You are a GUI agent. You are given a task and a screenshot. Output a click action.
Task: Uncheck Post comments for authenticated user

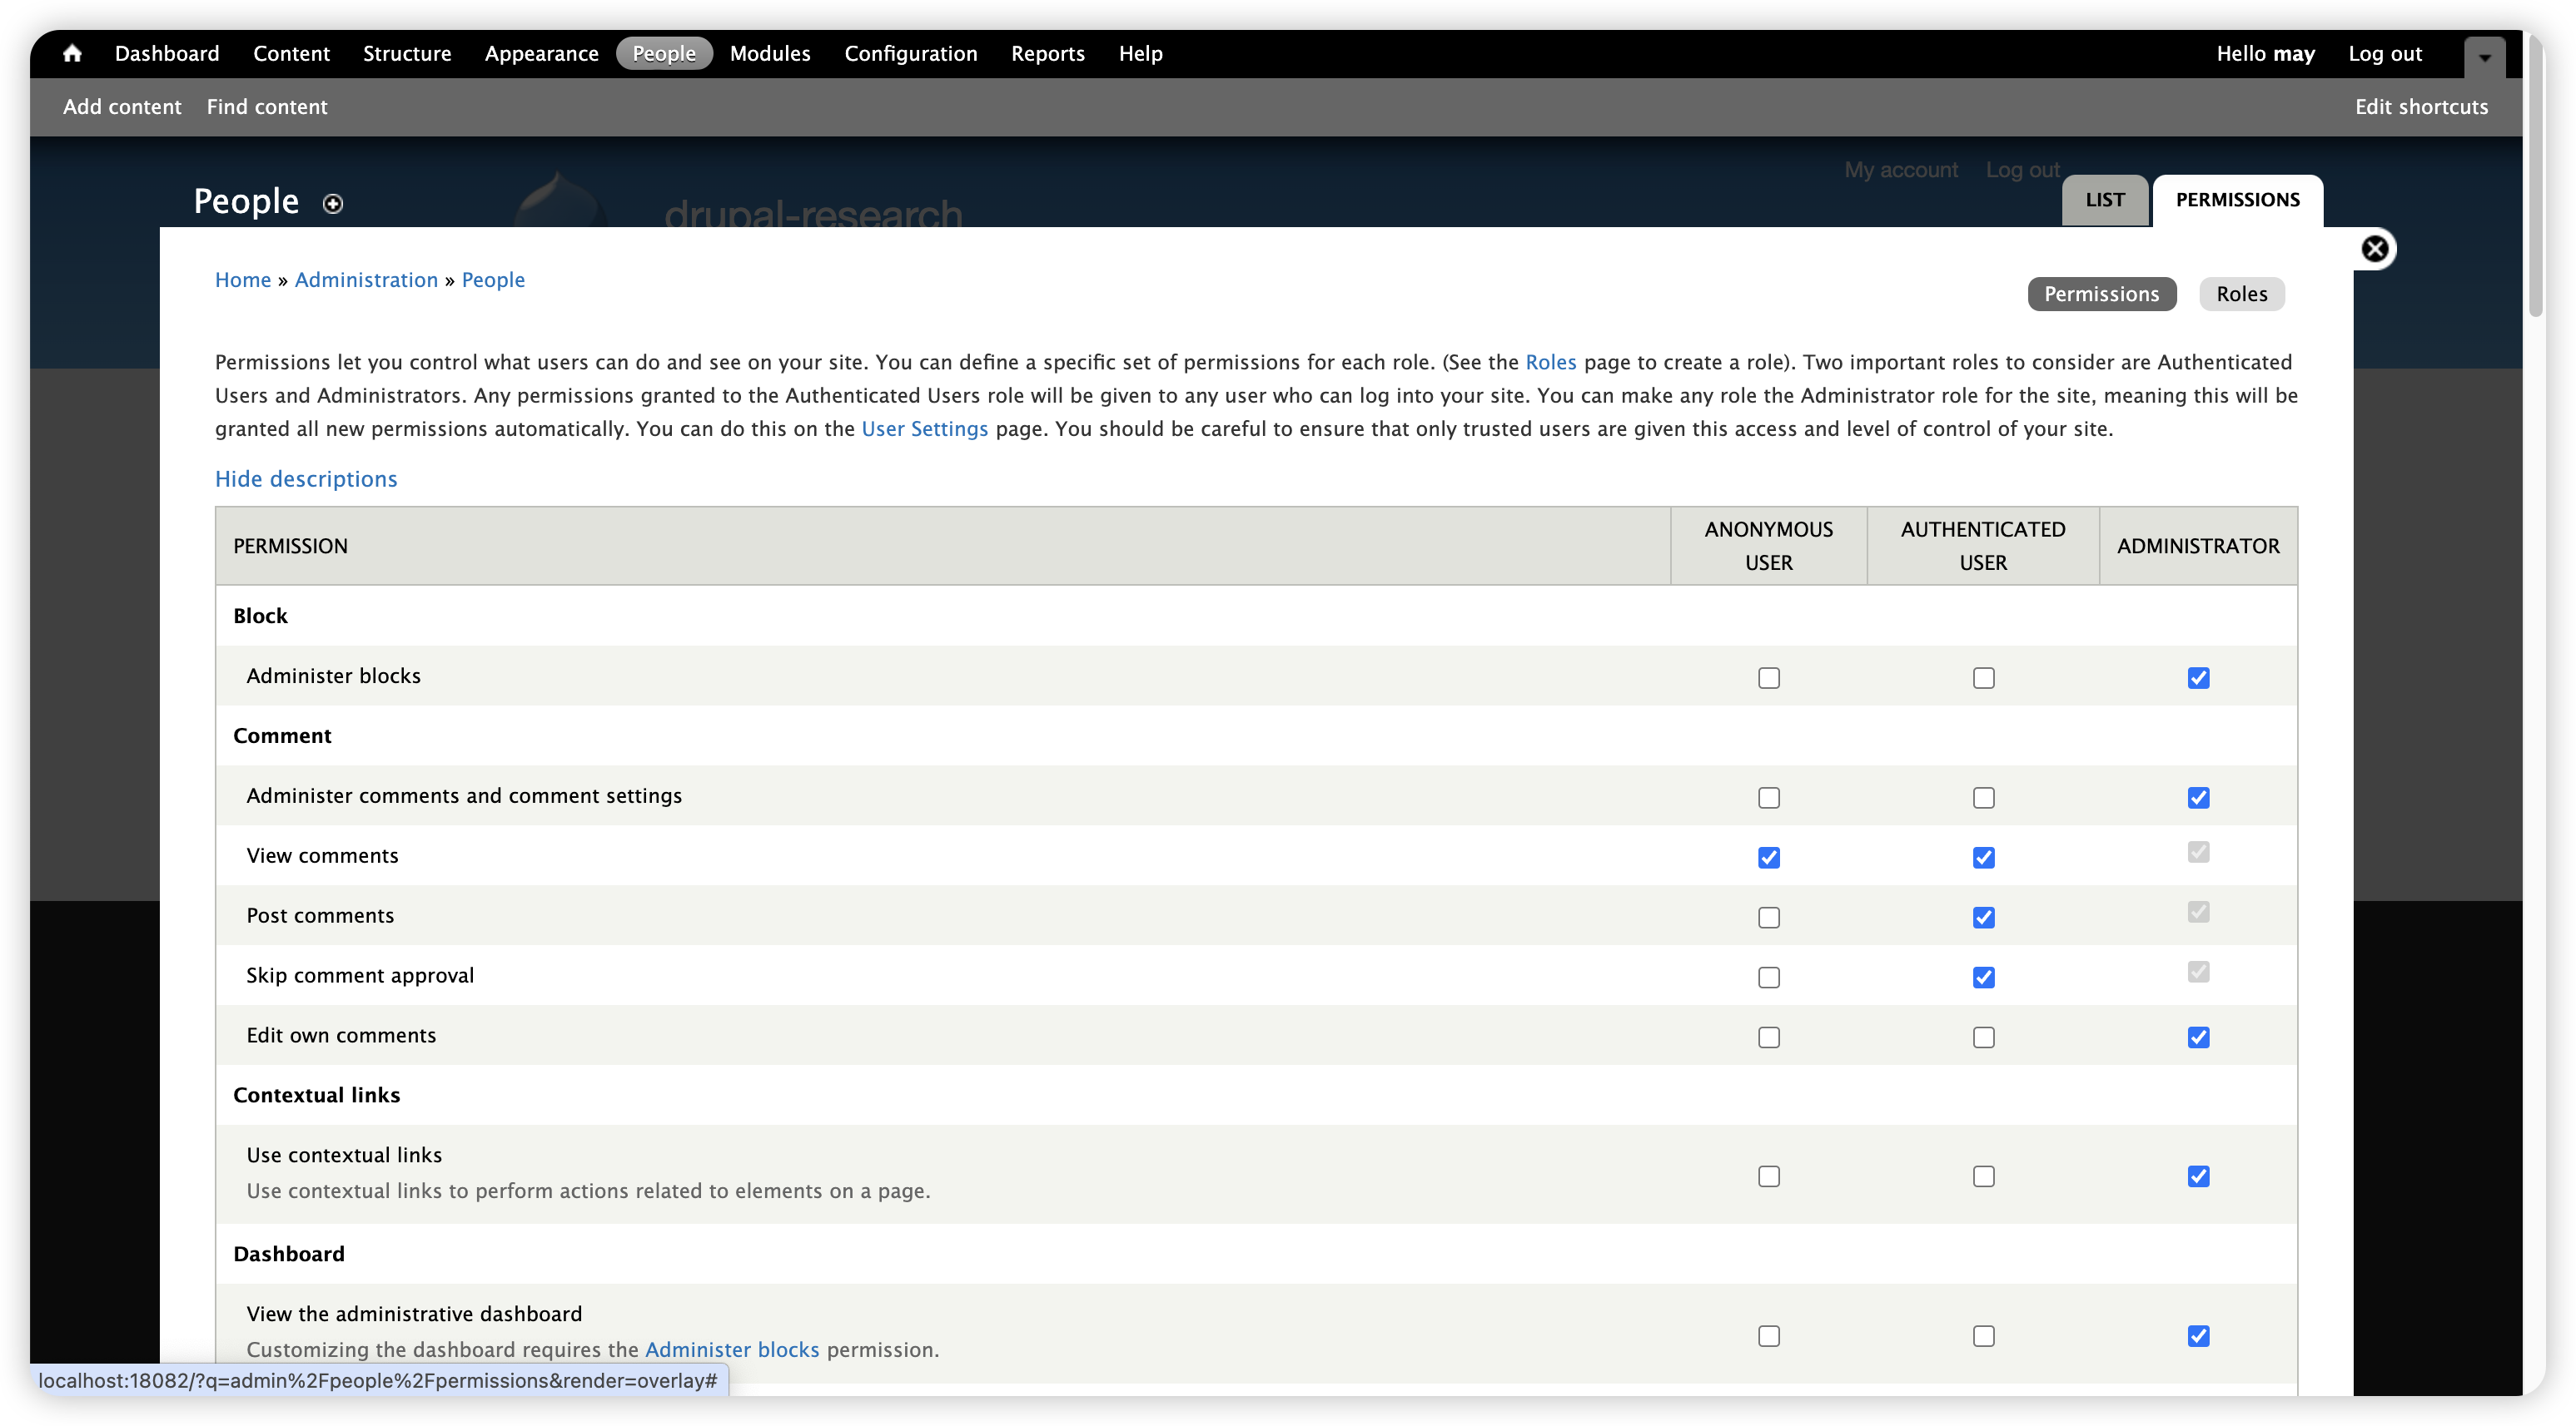(x=1983, y=918)
